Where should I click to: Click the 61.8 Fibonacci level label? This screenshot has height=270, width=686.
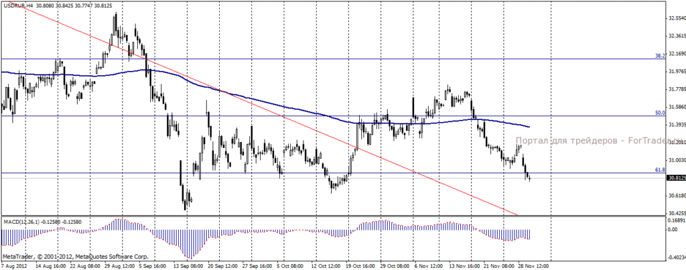660,170
